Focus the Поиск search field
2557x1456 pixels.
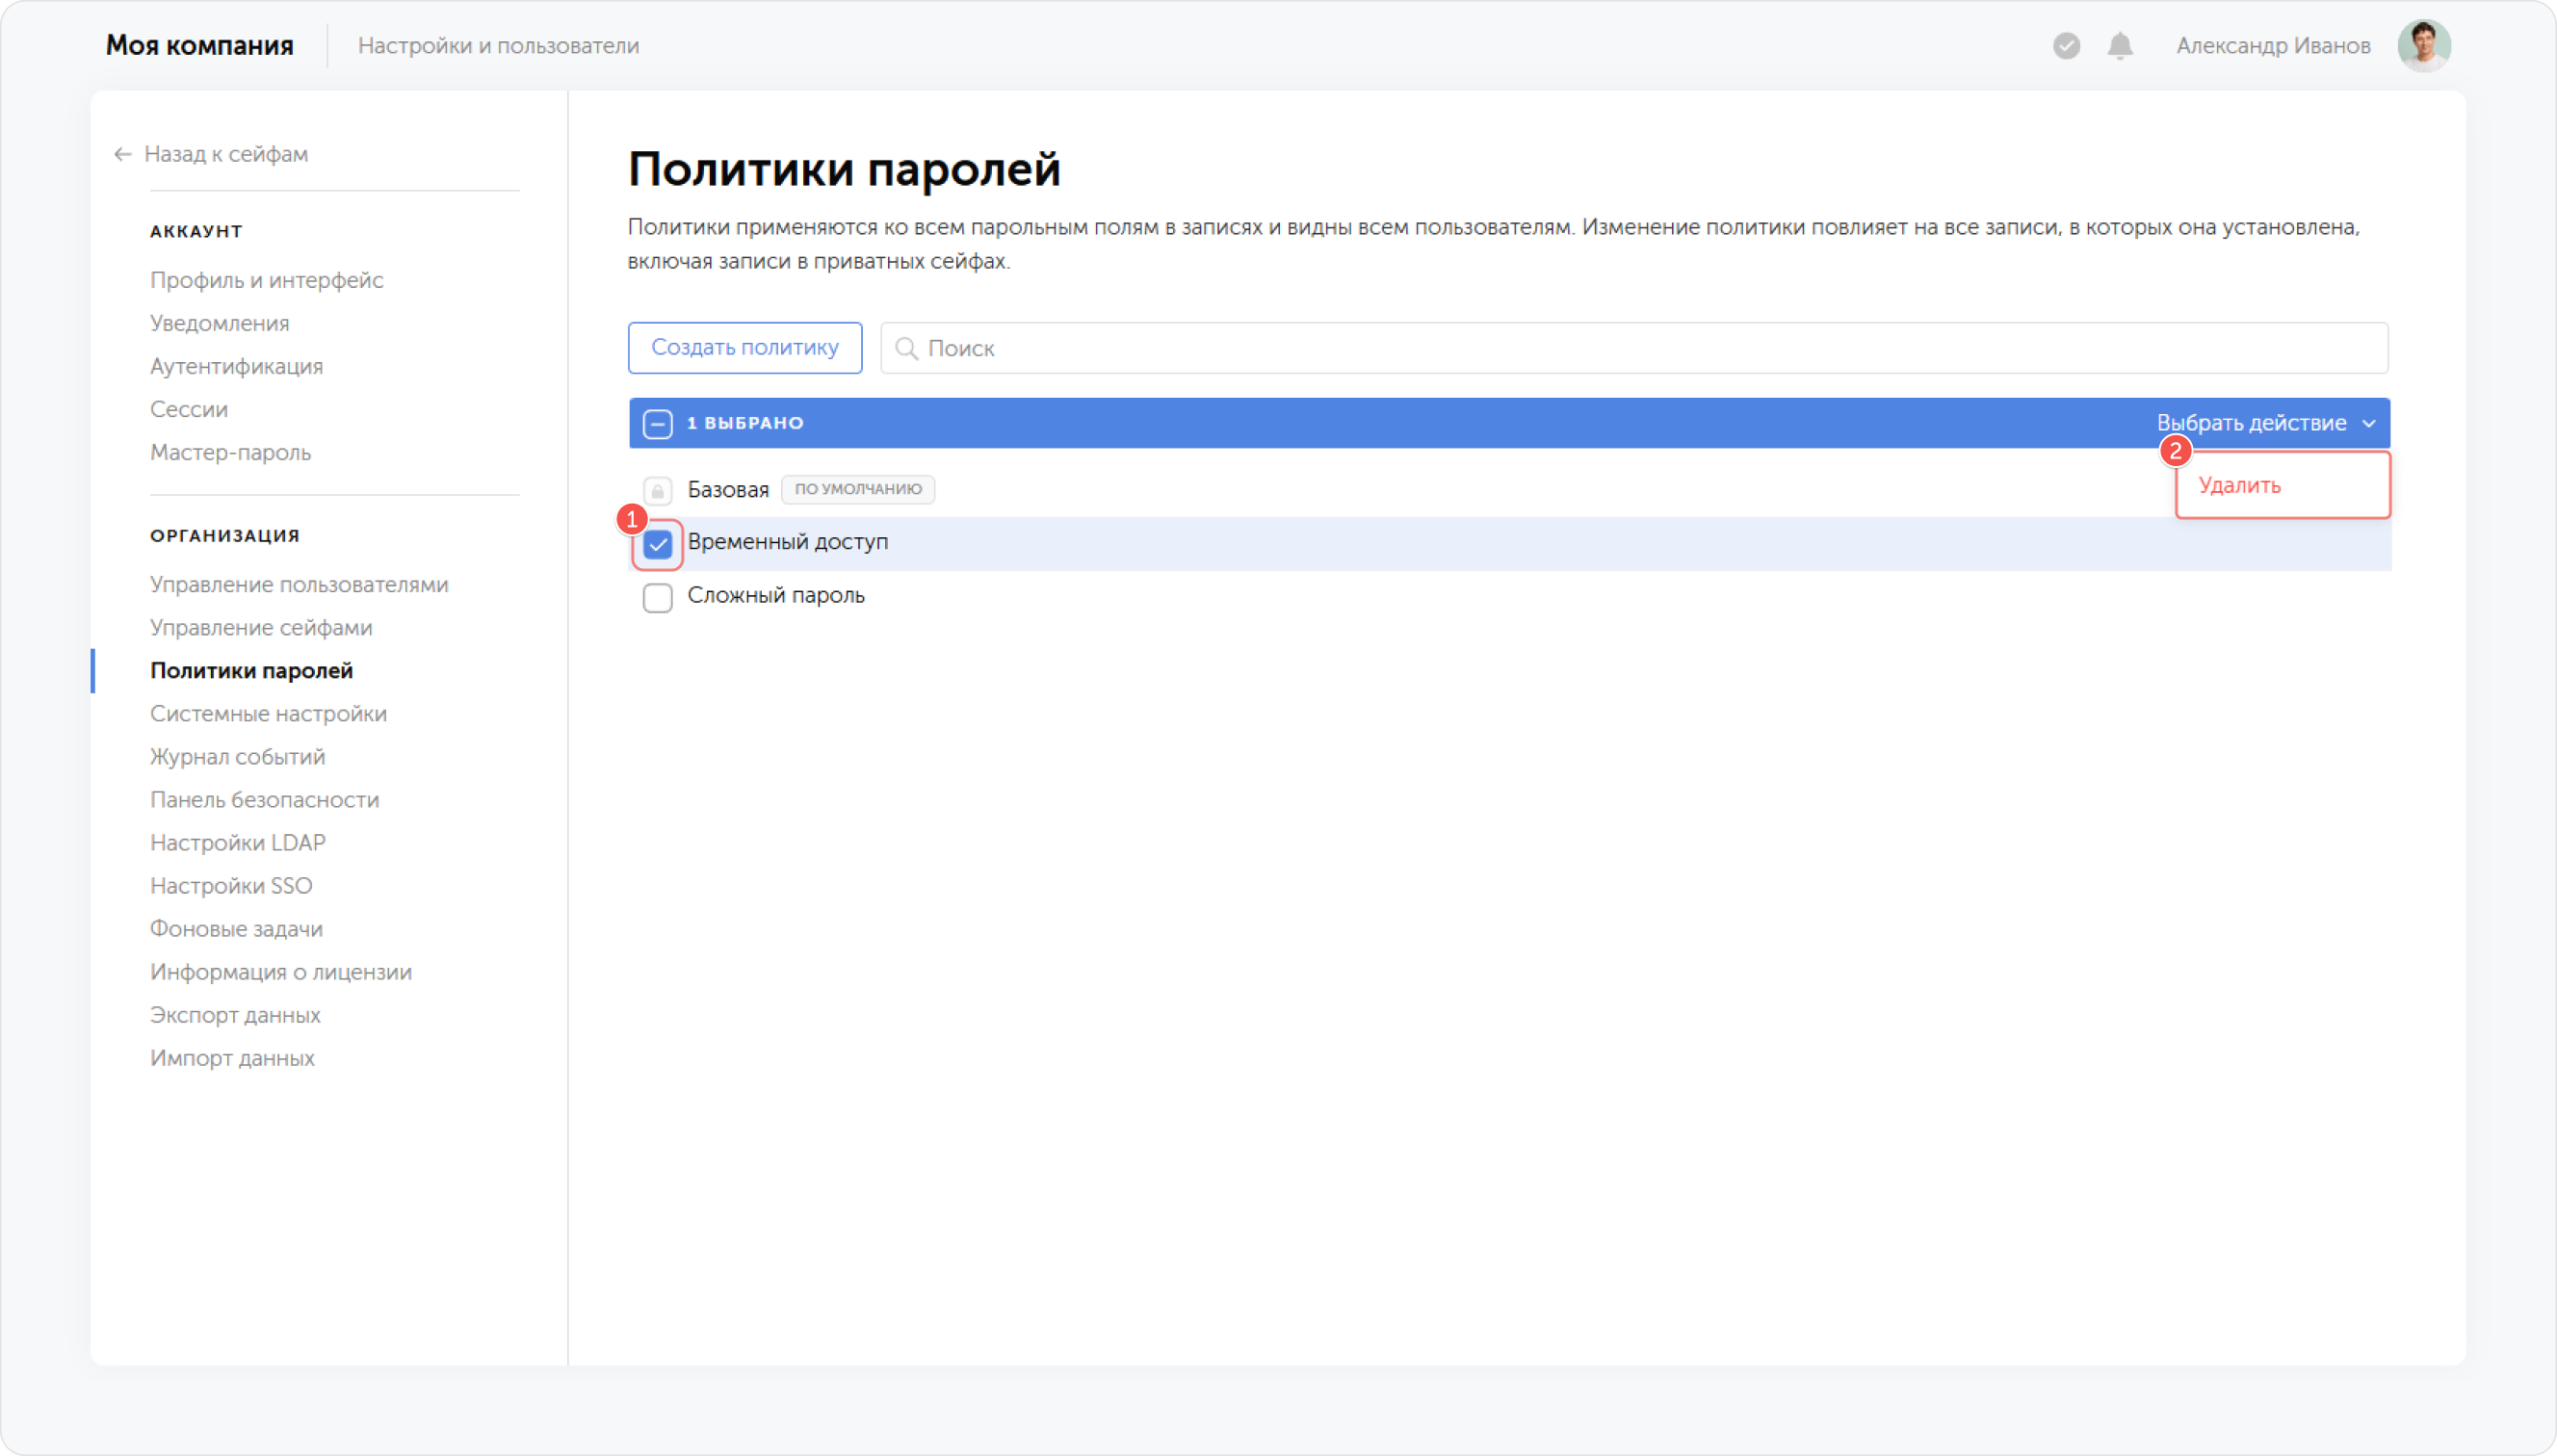[x=1634, y=348]
